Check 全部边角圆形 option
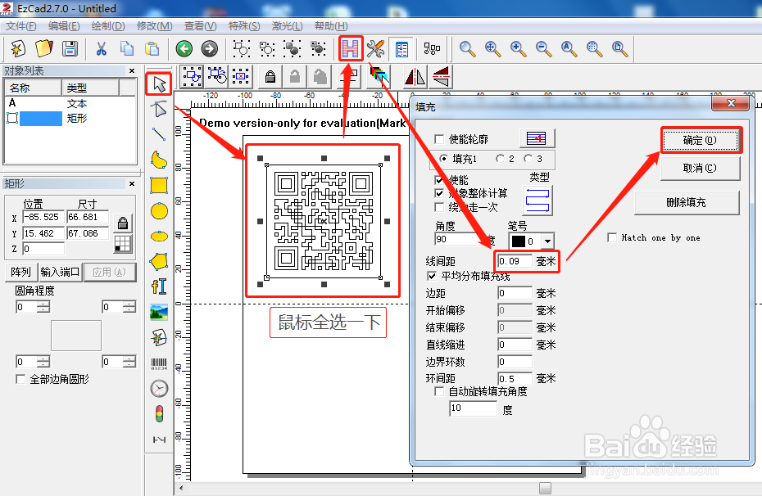The width and height of the screenshot is (762, 496). pos(20,379)
